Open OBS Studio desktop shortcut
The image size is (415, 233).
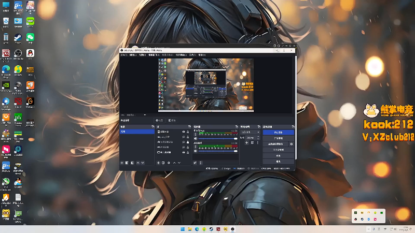click(18, 55)
